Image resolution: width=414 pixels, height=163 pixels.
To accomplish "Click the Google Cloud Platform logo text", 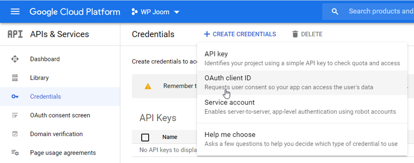I will pos(75,12).
